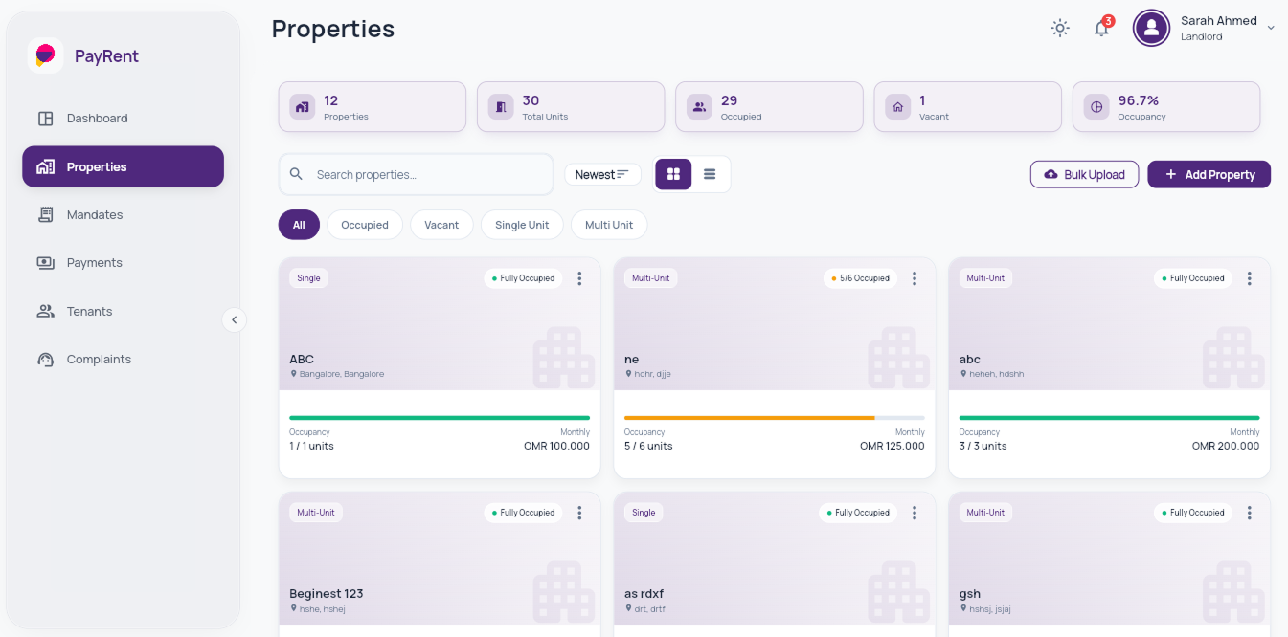Click the Single tag on ABC card
Viewport: 1288px width, 637px height.
tap(308, 278)
